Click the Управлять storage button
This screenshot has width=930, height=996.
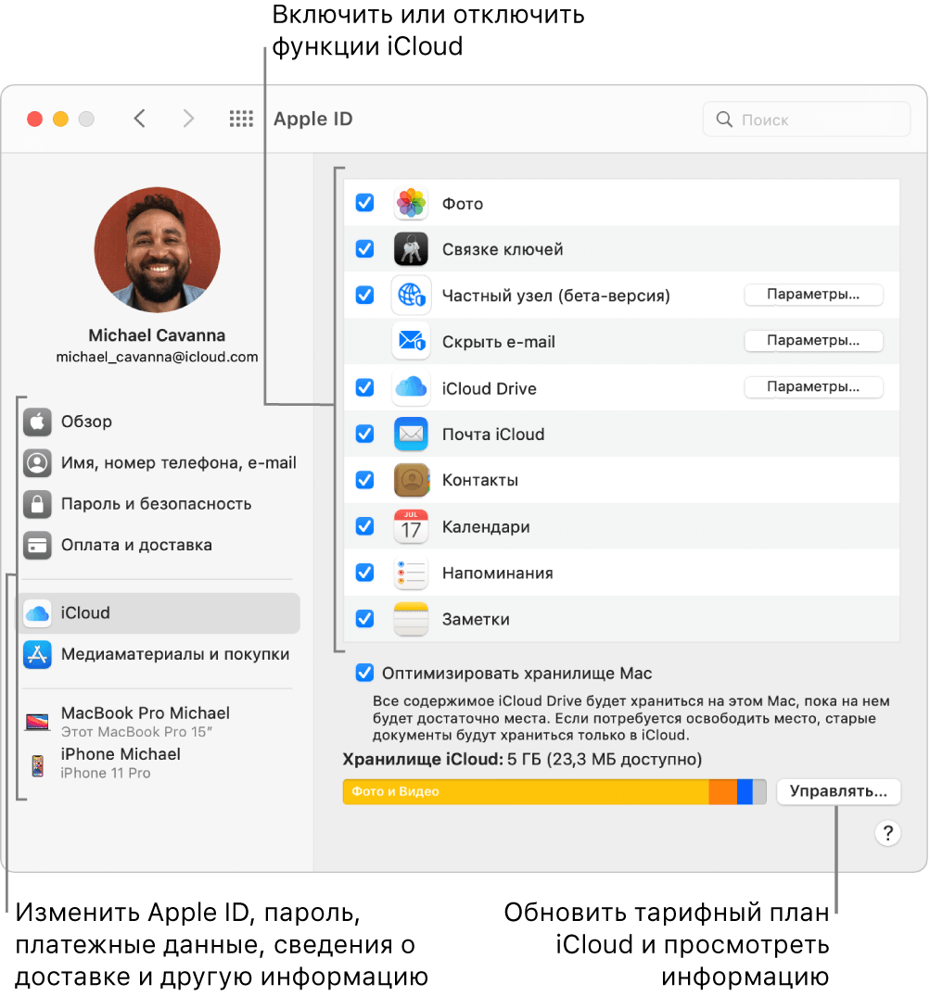(838, 792)
